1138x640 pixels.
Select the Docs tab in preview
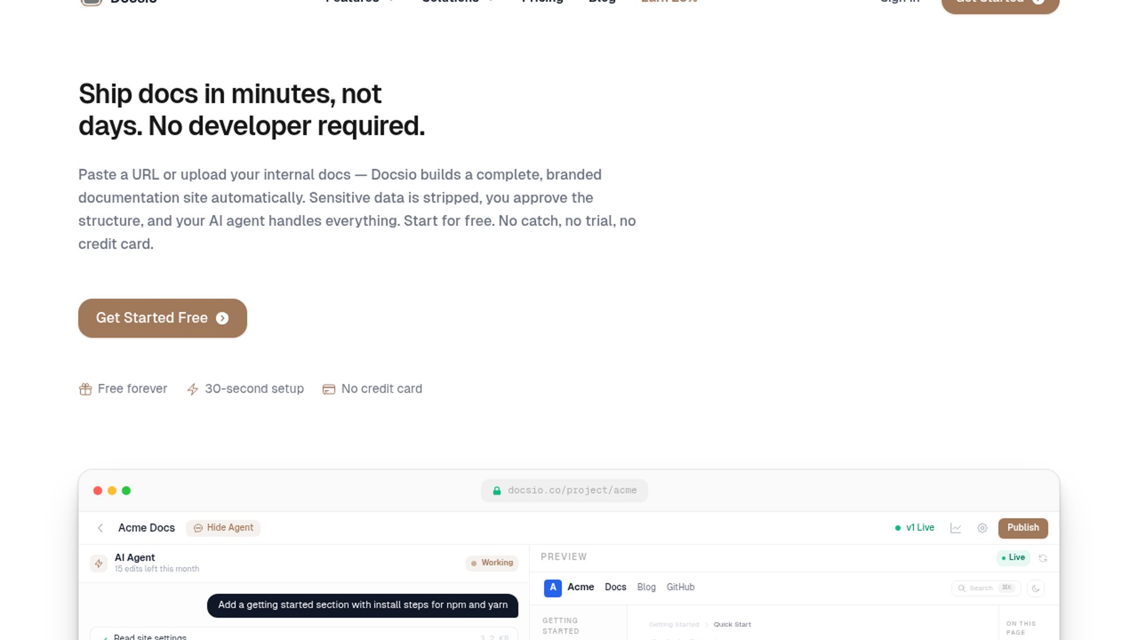pyautogui.click(x=615, y=587)
